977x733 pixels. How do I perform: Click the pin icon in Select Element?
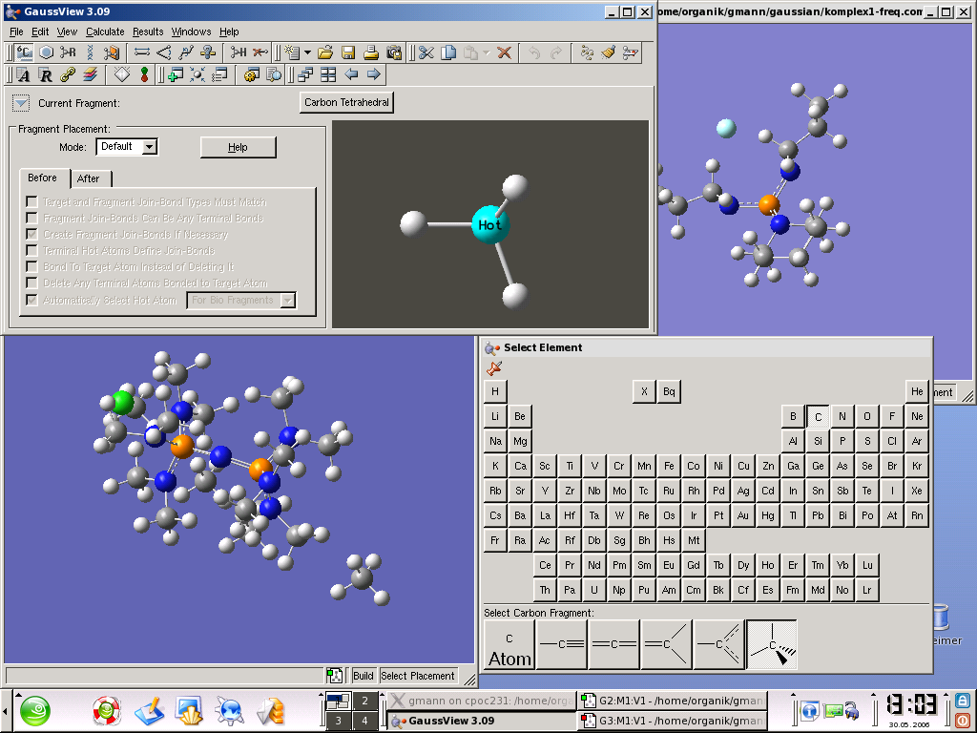494,368
